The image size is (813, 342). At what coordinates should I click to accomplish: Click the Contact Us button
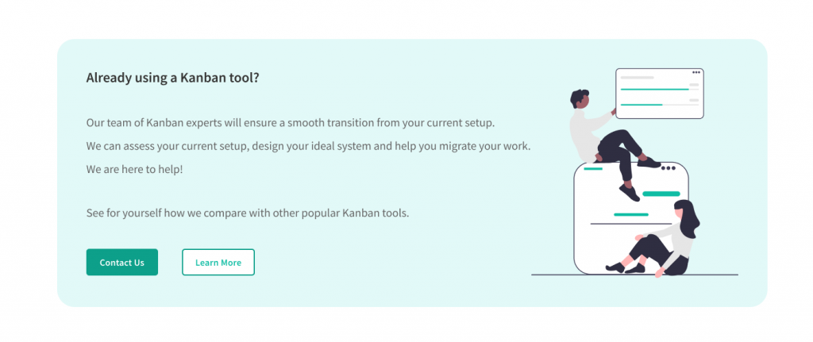(121, 263)
